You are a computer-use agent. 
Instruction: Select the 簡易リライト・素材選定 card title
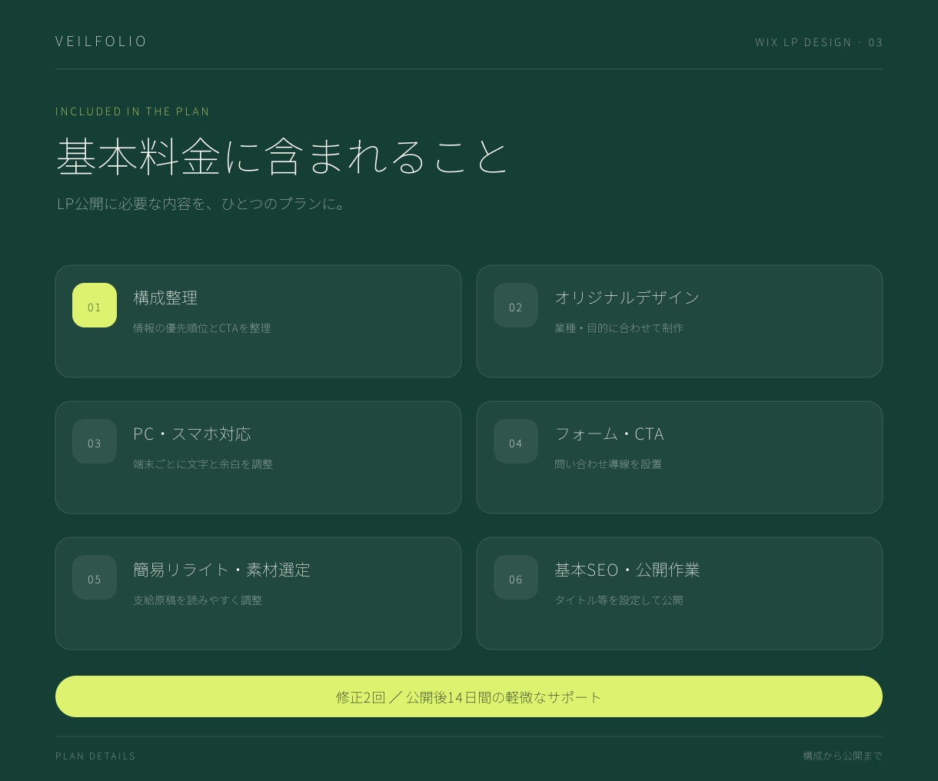pyautogui.click(x=221, y=570)
